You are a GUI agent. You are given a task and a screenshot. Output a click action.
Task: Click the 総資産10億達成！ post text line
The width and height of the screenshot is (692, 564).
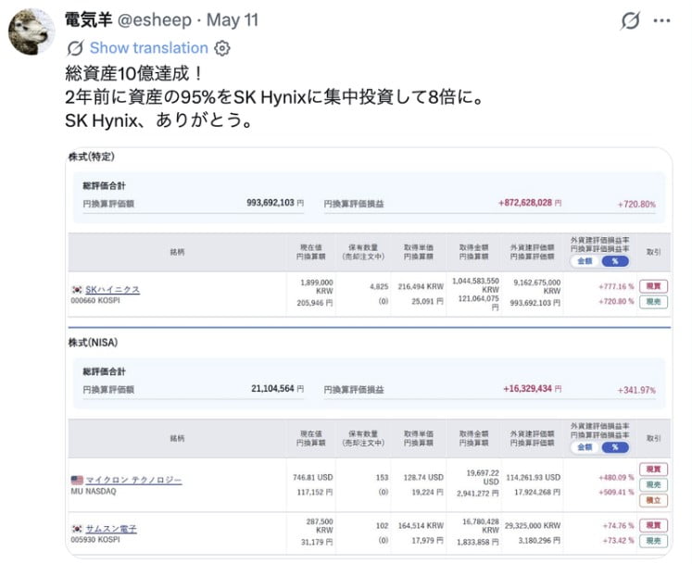(x=133, y=73)
